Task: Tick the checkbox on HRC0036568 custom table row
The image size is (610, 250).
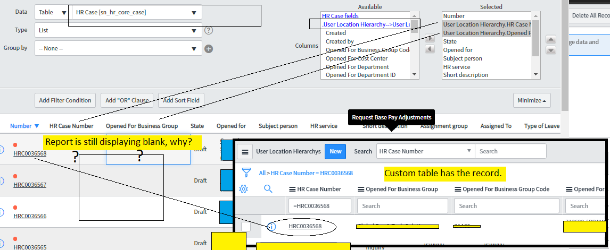Action: pos(246,226)
